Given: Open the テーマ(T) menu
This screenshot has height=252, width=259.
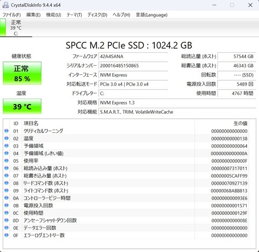Looking at the screenshot, I should 74,15.
